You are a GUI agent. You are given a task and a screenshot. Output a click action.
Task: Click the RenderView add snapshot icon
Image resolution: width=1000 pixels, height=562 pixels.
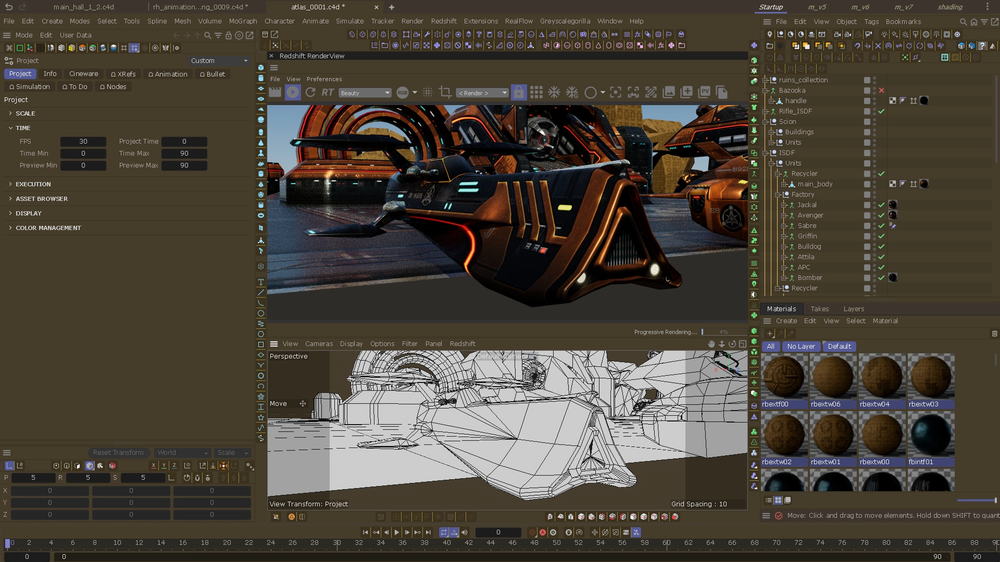[x=686, y=93]
